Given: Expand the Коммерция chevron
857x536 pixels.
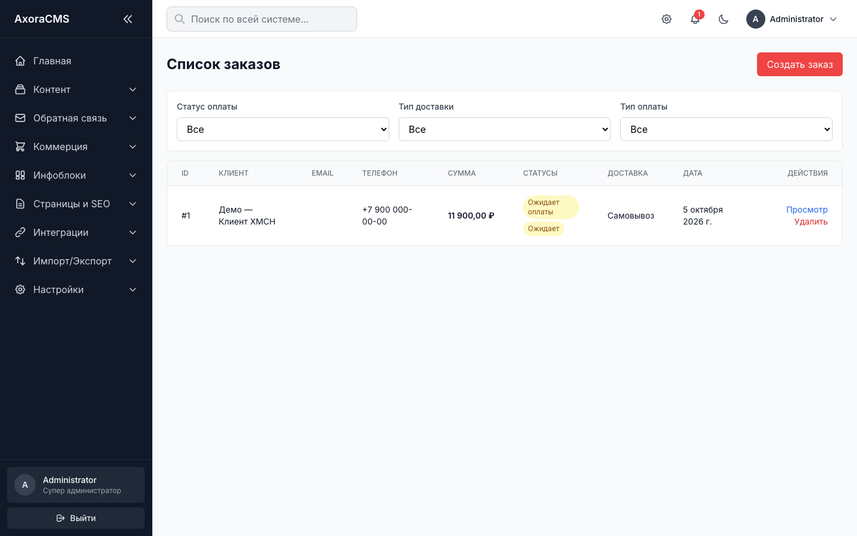Looking at the screenshot, I should coord(133,147).
